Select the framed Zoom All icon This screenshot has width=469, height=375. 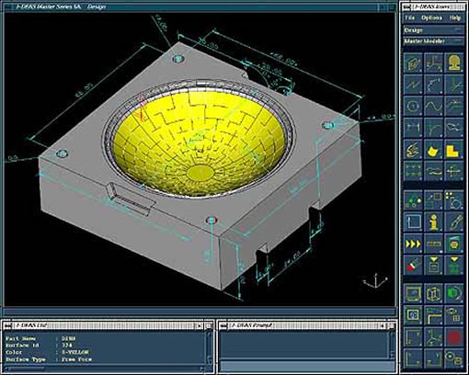(413, 315)
